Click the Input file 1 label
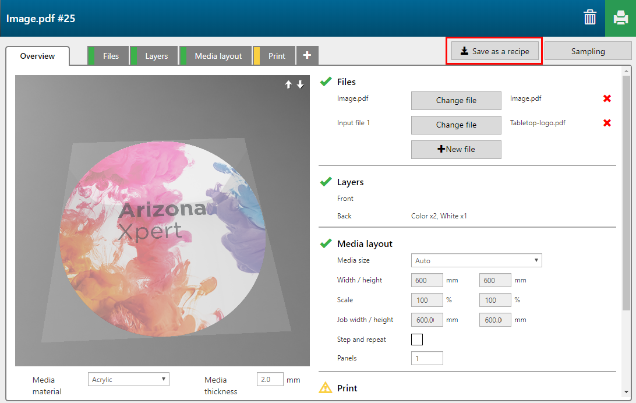Image resolution: width=636 pixels, height=403 pixels. [x=354, y=123]
